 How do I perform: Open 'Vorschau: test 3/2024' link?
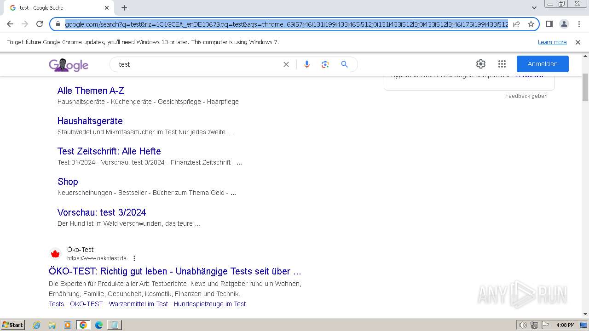click(x=102, y=212)
